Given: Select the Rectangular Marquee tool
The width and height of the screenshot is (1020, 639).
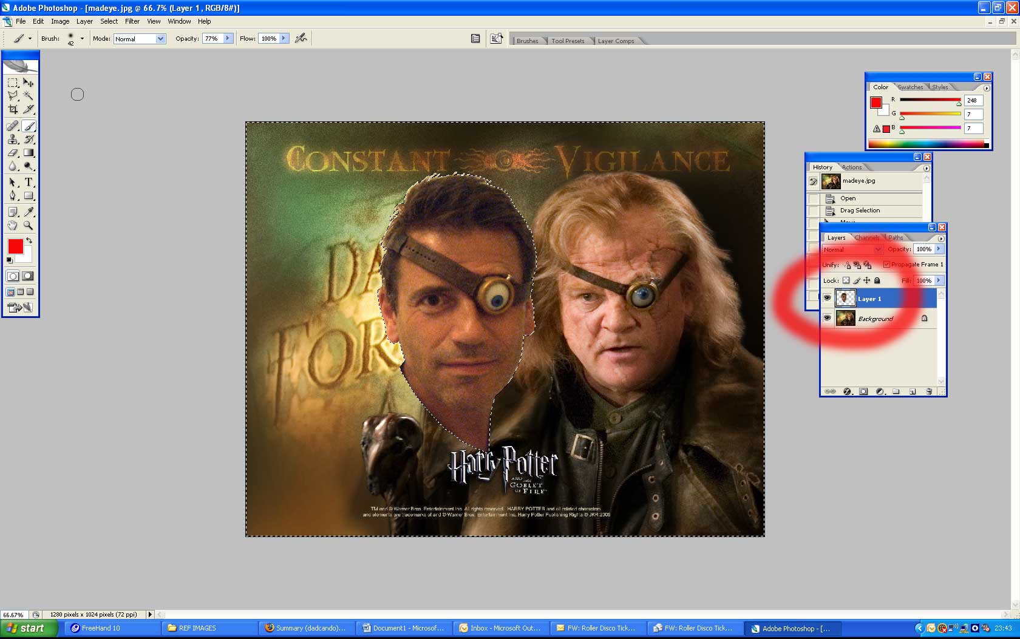Looking at the screenshot, I should click(13, 83).
